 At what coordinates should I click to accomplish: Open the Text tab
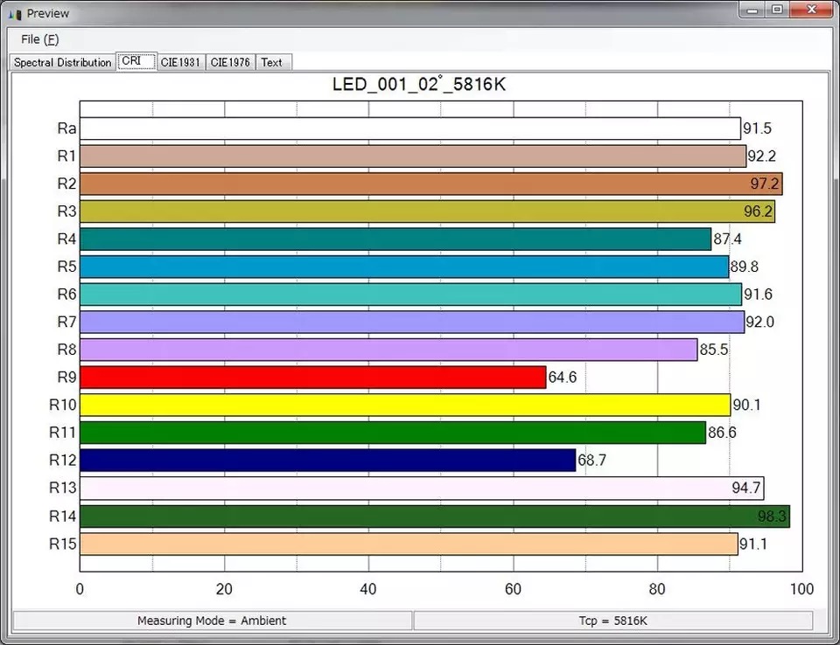click(x=271, y=62)
